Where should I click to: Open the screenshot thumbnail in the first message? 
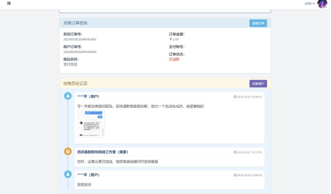click(x=91, y=123)
